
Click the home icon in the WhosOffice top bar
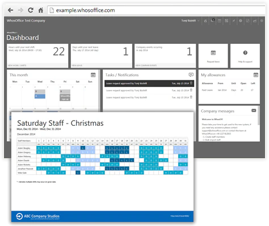[x=205, y=21]
